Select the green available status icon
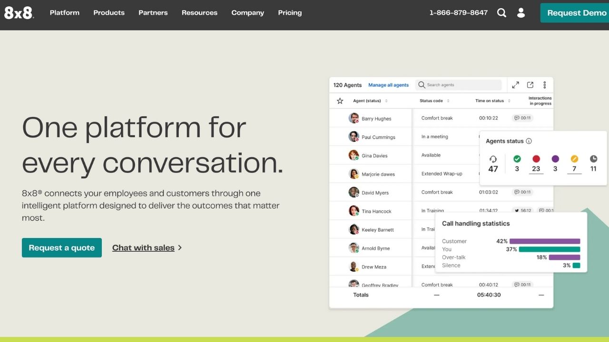The image size is (609, 342). (x=517, y=159)
